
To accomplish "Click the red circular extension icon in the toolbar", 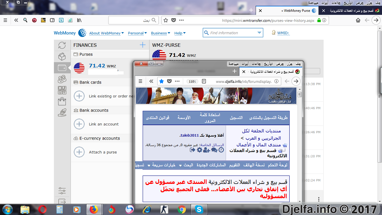I will pyautogui.click(x=34, y=20).
